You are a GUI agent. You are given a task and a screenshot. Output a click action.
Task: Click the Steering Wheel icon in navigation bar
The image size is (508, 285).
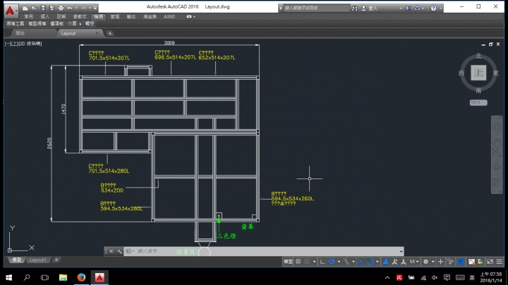click(x=497, y=126)
